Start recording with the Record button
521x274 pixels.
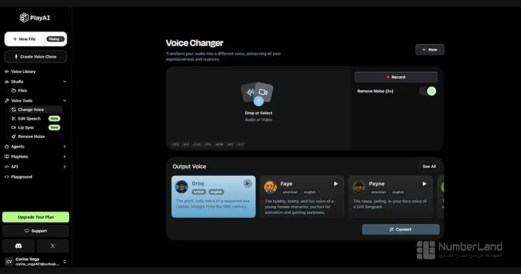coord(396,77)
